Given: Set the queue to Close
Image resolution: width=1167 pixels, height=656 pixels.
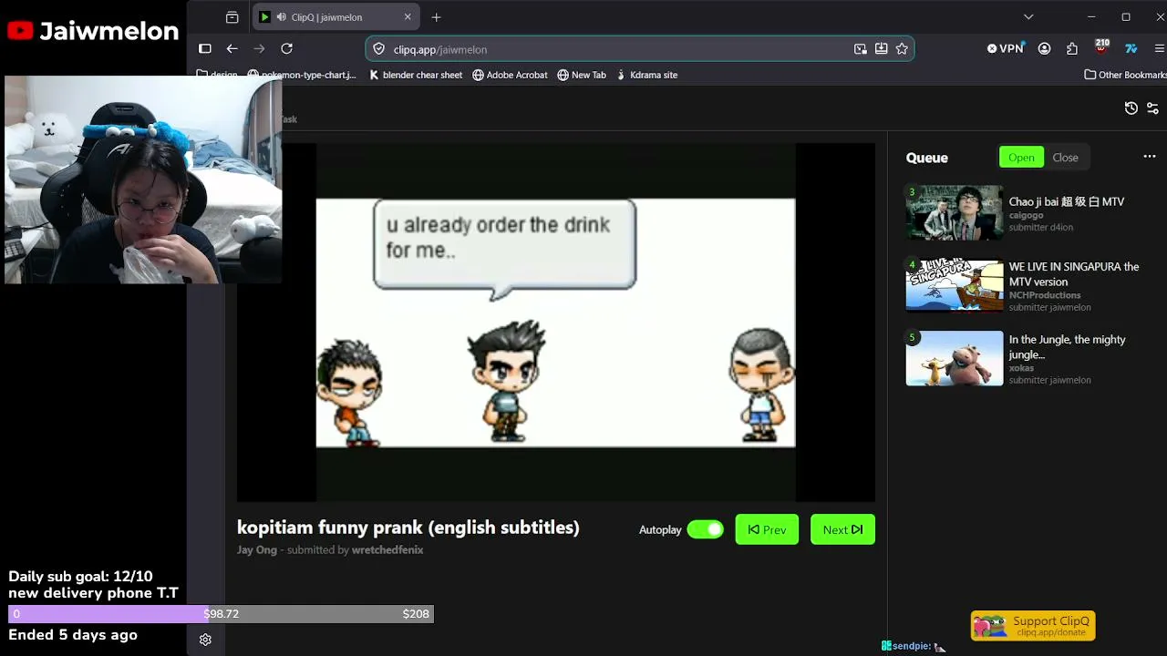Looking at the screenshot, I should (1065, 158).
